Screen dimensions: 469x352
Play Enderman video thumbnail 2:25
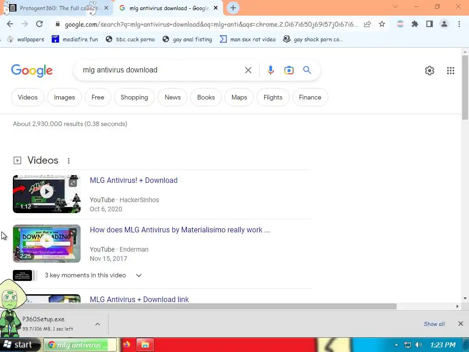[x=47, y=244]
